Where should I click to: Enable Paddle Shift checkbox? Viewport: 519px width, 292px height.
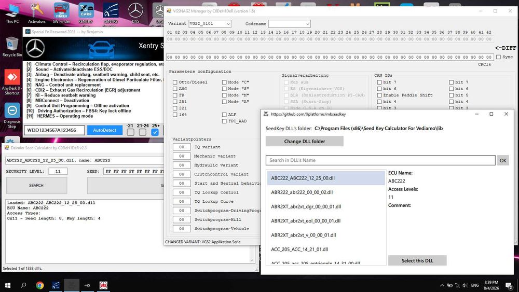pos(379,95)
